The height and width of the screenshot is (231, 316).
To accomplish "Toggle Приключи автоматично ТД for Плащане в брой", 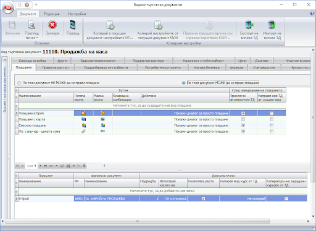I will tap(243, 113).
